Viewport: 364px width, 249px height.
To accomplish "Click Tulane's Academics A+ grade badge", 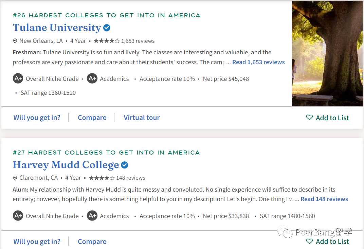I will click(92, 79).
